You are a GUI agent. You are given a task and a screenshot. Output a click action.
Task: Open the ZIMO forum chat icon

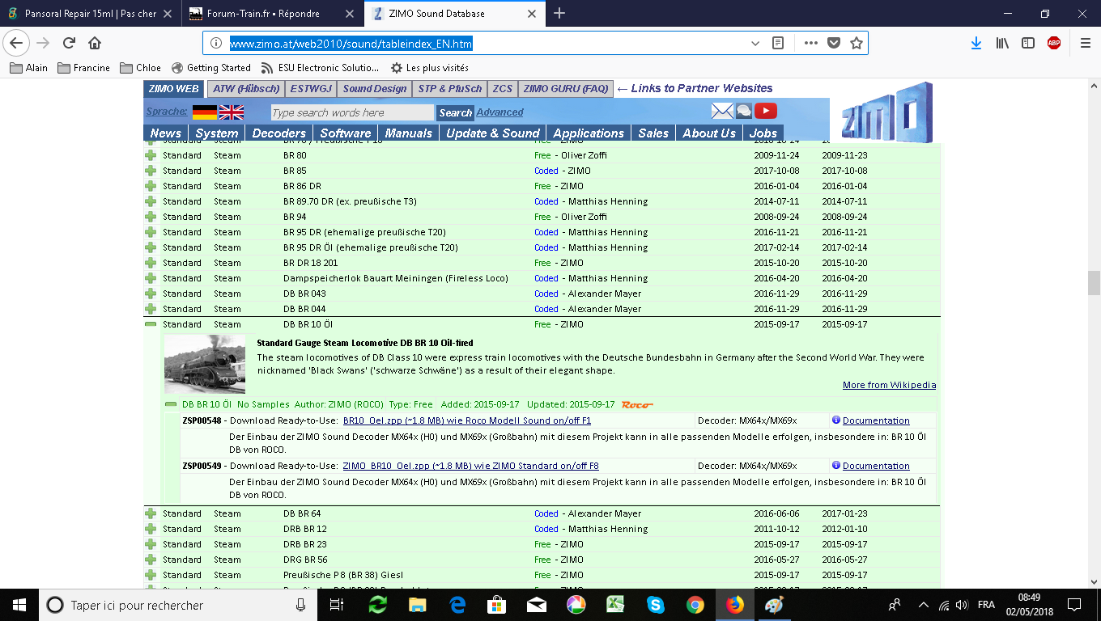click(744, 112)
